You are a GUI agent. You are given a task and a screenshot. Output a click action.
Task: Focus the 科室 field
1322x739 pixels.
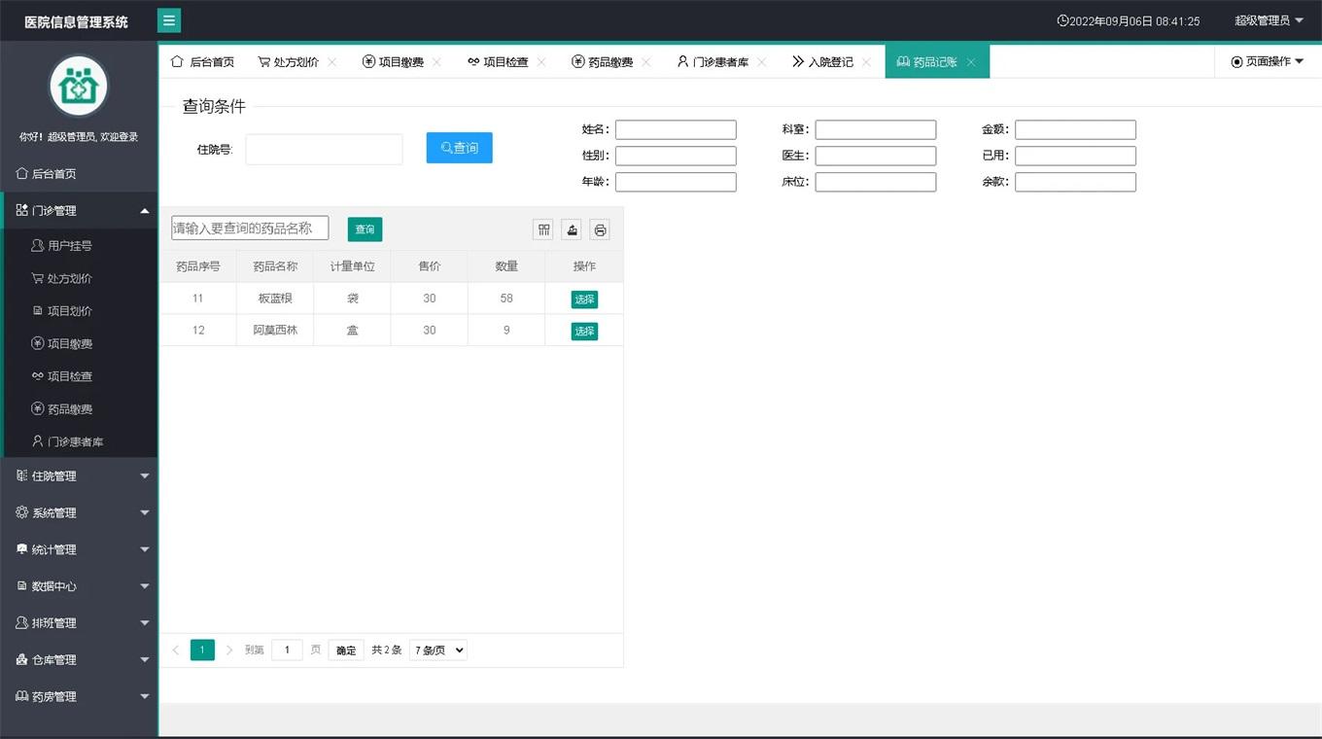pyautogui.click(x=876, y=129)
